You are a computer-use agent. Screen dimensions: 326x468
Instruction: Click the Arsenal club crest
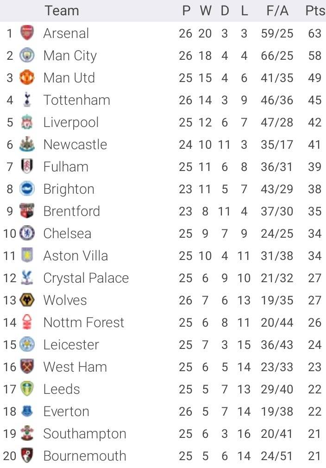point(27,33)
